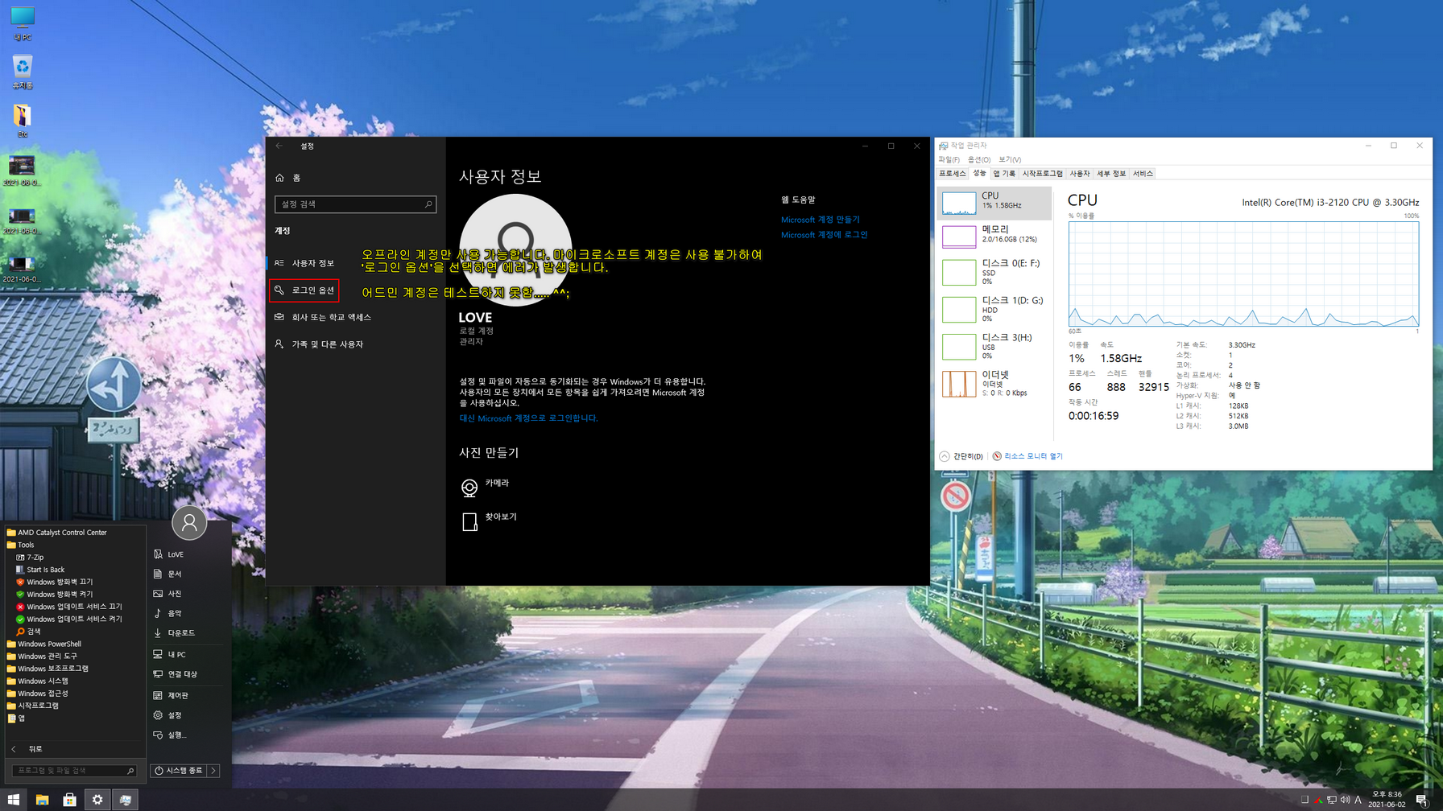Open 음악 from the start menu
The height and width of the screenshot is (811, 1443).
click(x=167, y=613)
